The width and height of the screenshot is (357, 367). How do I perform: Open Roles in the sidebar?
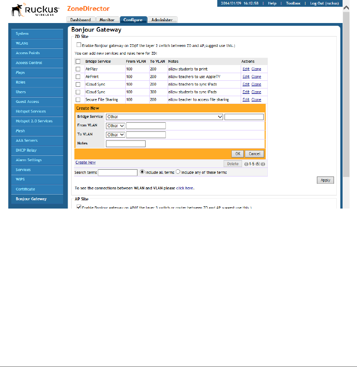coord(37,83)
